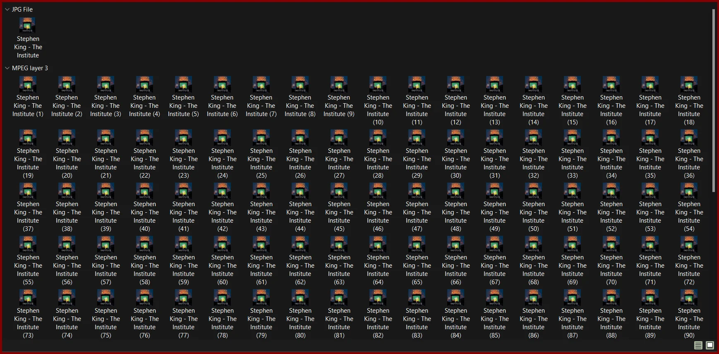
Task: Select MP3 file icon Institute (36)
Action: [x=689, y=137]
